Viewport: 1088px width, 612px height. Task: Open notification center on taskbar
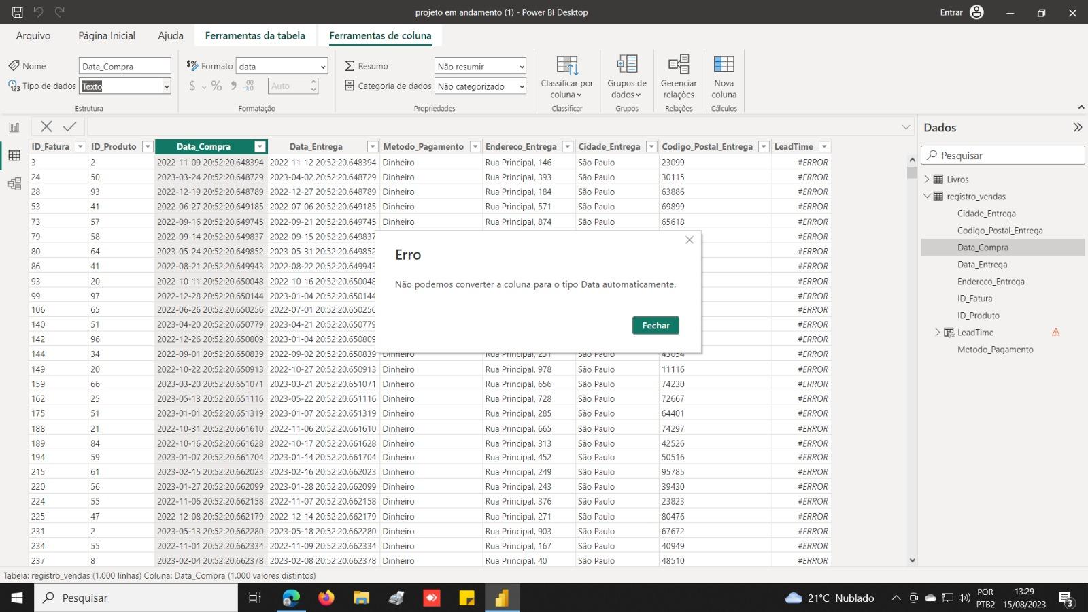pos(1066,598)
